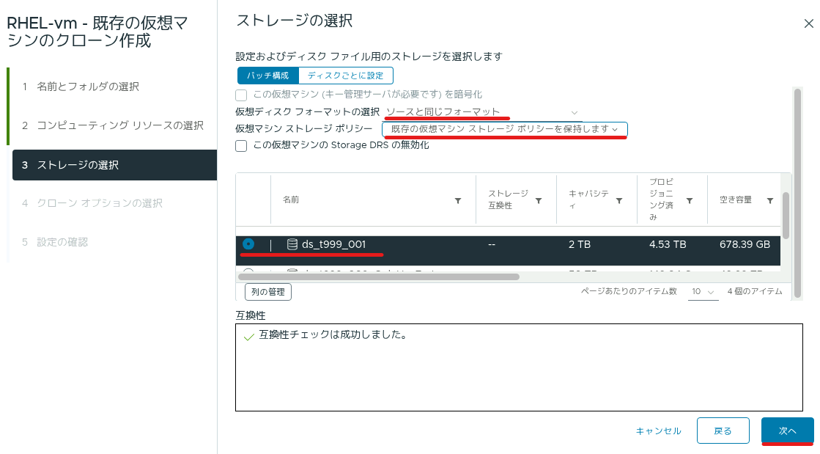This screenshot has height=454, width=820.
Task: Switch to the バッチ構成 tab
Action: coord(267,76)
